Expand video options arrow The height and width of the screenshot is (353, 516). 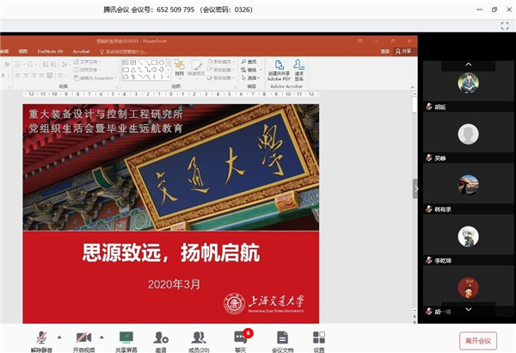(x=101, y=336)
